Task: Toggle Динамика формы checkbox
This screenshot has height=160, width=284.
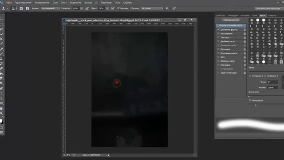Action: pos(218,30)
